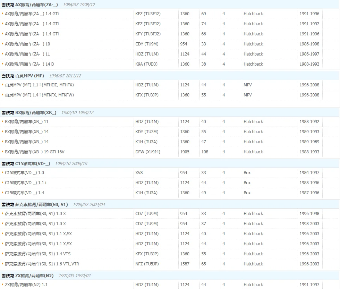Click the engine code KFY (TU3FJ2)
The width and height of the screenshot is (340, 289).
tap(148, 34)
